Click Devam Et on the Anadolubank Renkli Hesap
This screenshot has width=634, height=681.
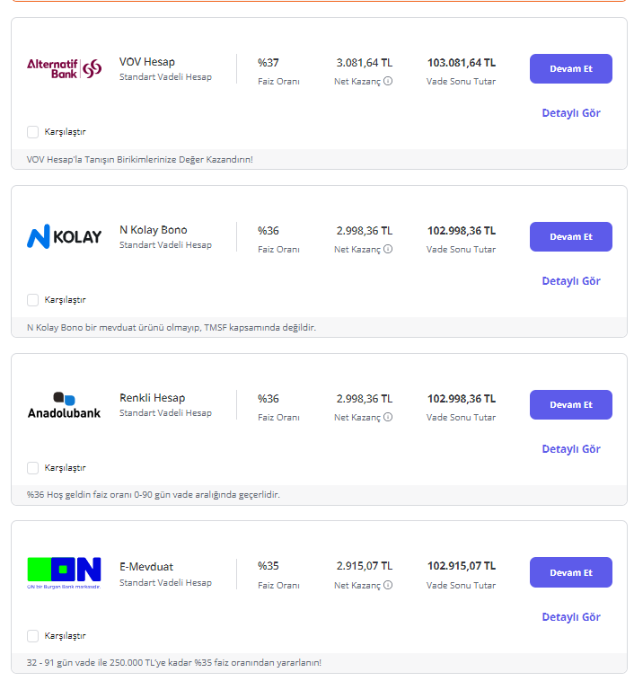click(x=571, y=405)
